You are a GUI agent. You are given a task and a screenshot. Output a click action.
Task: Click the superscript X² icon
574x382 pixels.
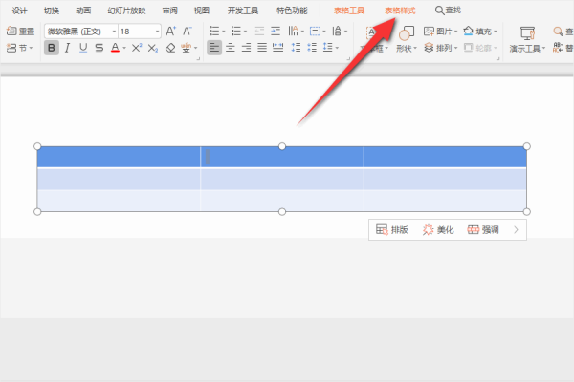(137, 48)
